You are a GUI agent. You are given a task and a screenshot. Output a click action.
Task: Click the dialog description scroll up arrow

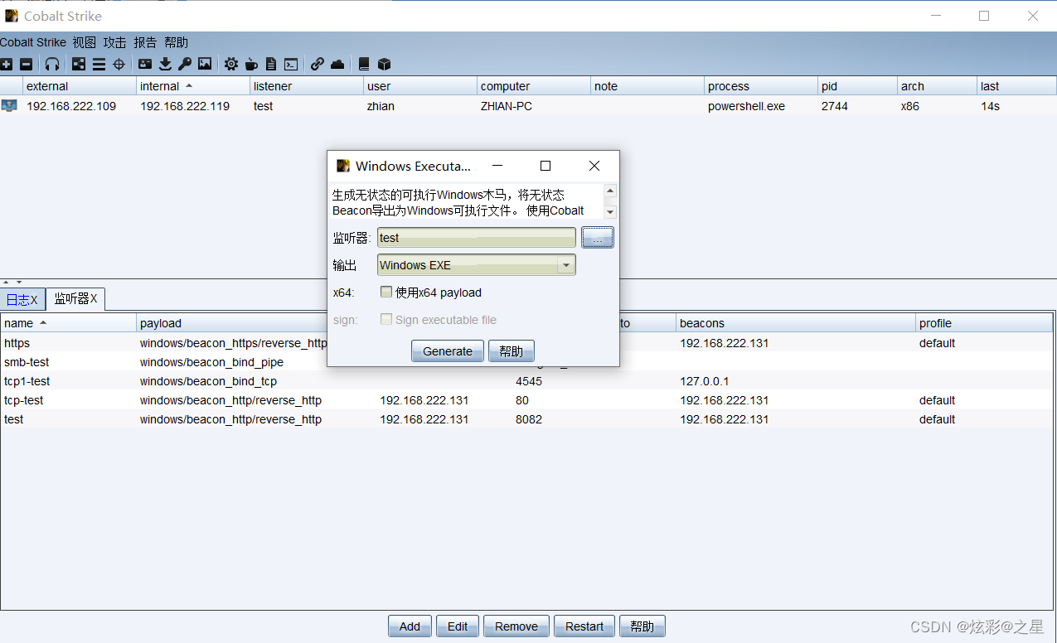coord(610,191)
